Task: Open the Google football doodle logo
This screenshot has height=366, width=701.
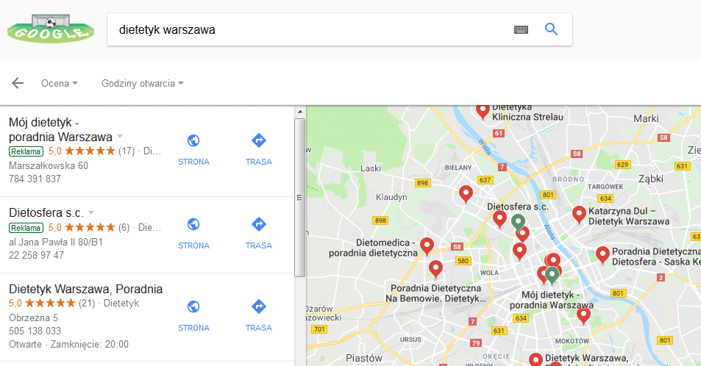Action: click(x=51, y=29)
